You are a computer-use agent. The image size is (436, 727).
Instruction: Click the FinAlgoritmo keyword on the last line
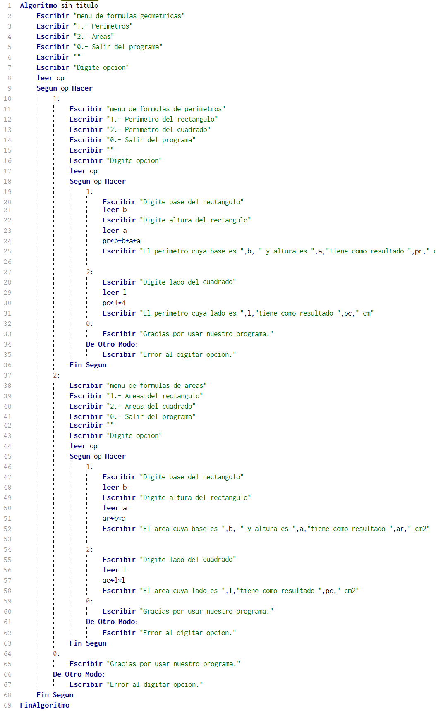(x=45, y=705)
